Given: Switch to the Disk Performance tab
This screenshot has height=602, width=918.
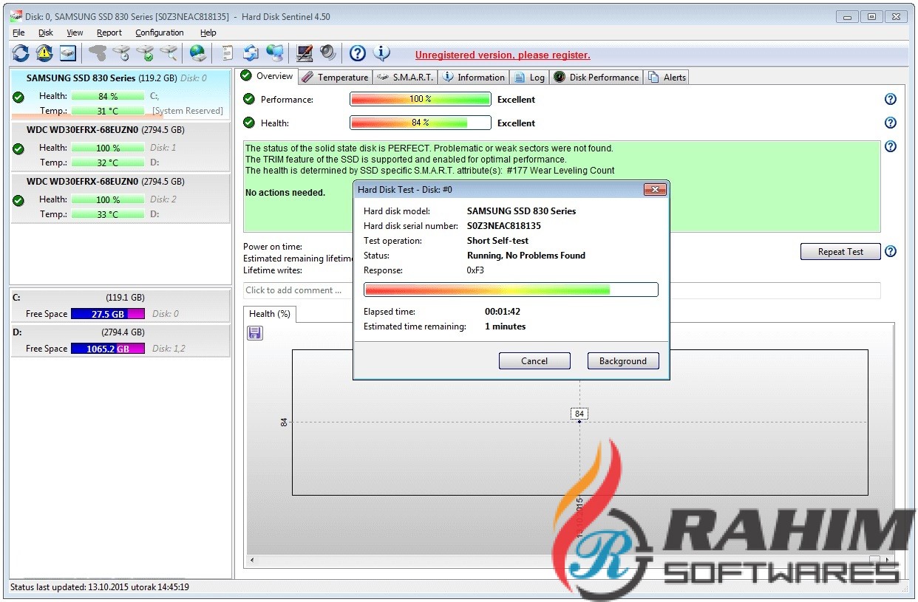Looking at the screenshot, I should point(596,78).
